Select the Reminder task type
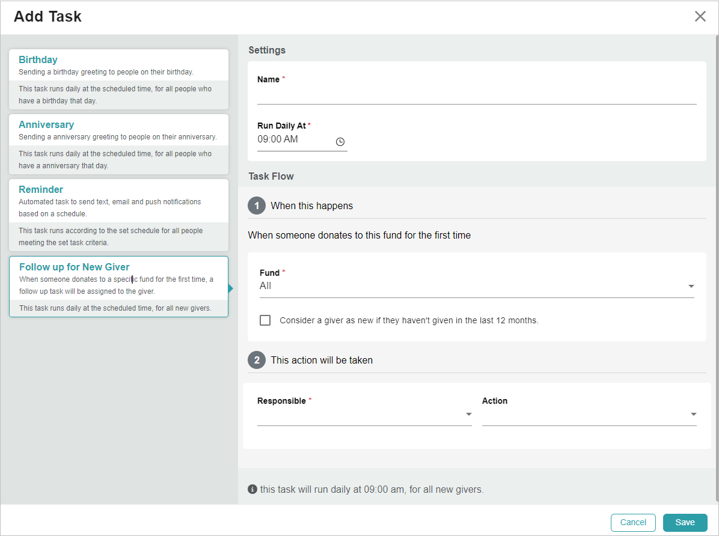This screenshot has width=719, height=536. [119, 215]
